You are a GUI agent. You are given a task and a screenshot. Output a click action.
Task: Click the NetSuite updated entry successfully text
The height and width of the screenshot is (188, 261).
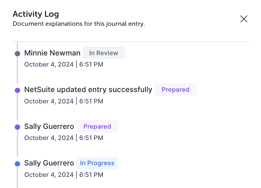point(88,89)
